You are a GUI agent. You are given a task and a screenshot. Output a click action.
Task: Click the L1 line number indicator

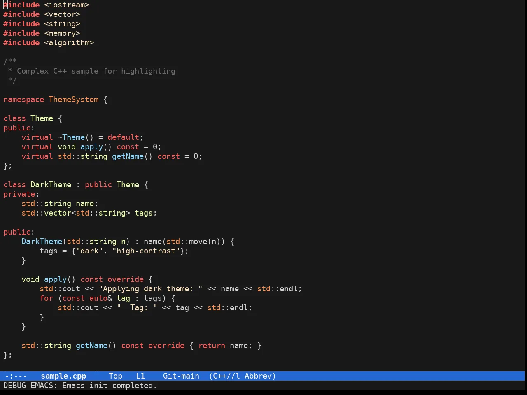coord(140,376)
